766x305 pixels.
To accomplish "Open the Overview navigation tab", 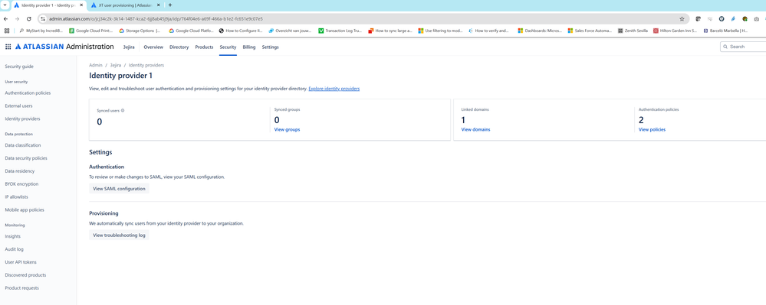I will tap(153, 47).
